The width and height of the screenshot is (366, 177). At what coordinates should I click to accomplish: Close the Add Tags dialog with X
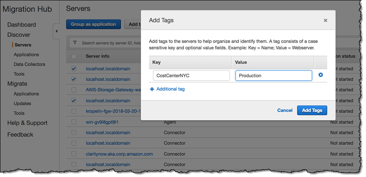pyautogui.click(x=325, y=20)
